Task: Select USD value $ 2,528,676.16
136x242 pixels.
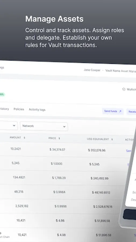Action: [x=103, y=207]
